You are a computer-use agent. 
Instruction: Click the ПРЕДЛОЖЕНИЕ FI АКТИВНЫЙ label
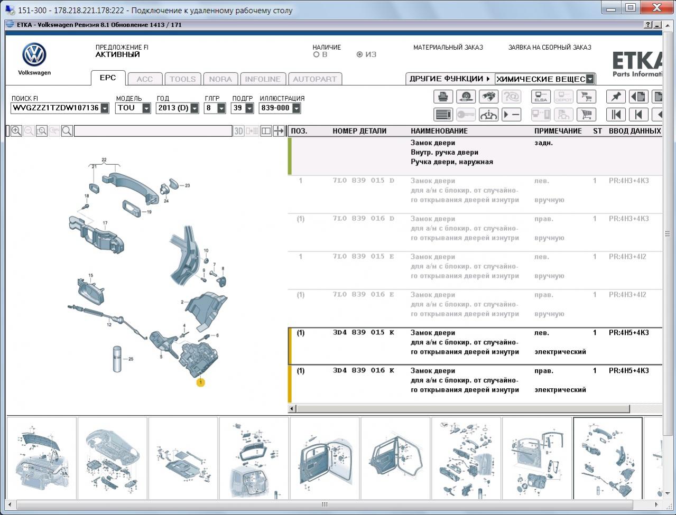point(122,51)
